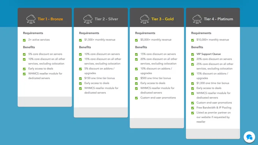Click the cloud icon beside Tier 2 - Silver
This screenshot has width=258, height=145.
click(x=88, y=19)
